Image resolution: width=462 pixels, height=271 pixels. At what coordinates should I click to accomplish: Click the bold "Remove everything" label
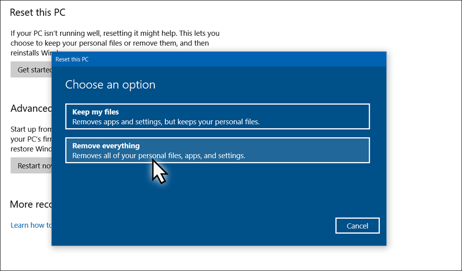106,146
